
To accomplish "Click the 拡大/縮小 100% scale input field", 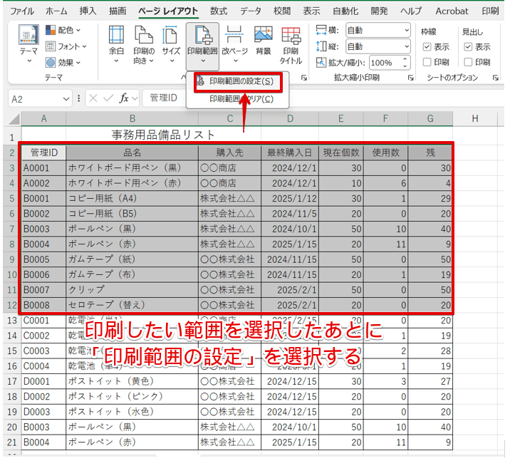I will click(x=385, y=63).
